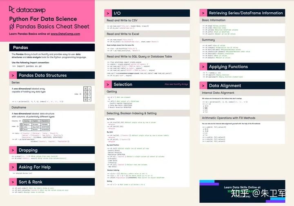Expand the Dropping section chevron
This screenshot has width=294, height=206.
click(x=13, y=150)
